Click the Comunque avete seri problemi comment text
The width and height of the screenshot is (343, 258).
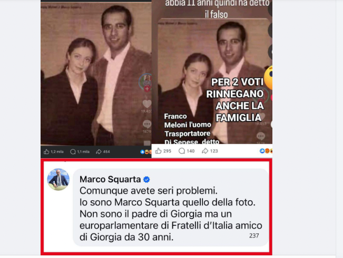pos(149,191)
